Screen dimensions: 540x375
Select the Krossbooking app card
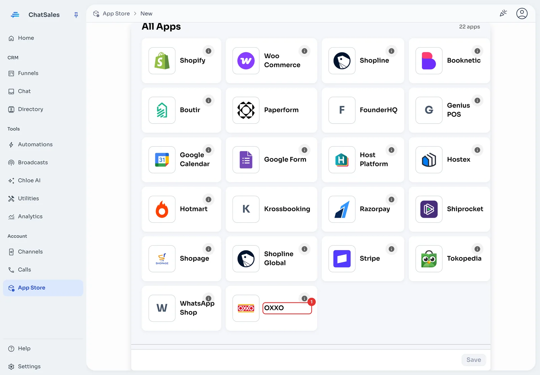(x=271, y=209)
